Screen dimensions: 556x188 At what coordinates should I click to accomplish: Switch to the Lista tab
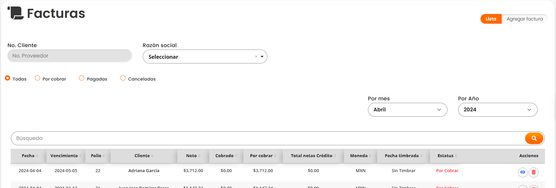(x=491, y=19)
